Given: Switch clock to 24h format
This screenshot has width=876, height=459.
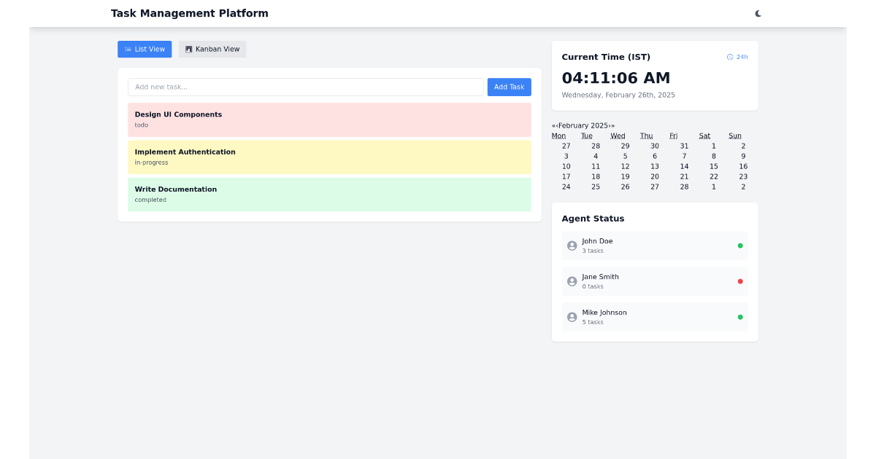Looking at the screenshot, I should (x=737, y=57).
